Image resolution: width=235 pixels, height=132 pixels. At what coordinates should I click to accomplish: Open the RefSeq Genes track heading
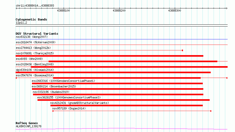pyautogui.click(x=27, y=123)
